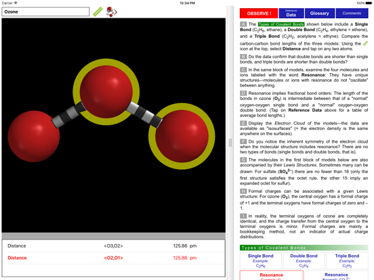Tap the 12:34 PM clock in status bar
The image size is (374, 280).
point(187,3)
